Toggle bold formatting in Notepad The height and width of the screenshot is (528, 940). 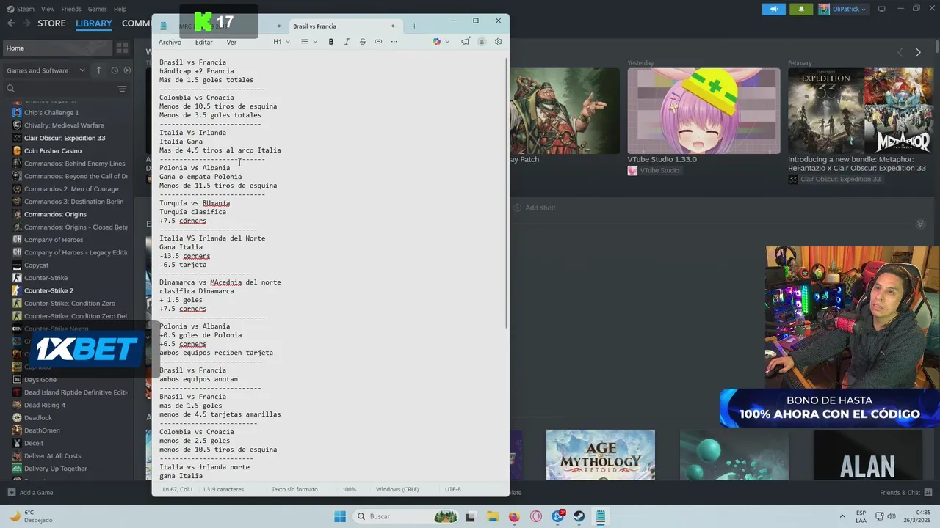331,42
